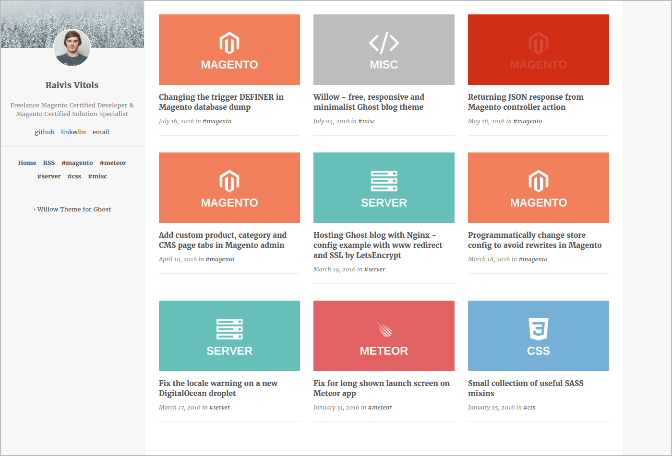Screen dimensions: 672x456
Task: Click the date "March 19, 2016"
Action: point(335,269)
